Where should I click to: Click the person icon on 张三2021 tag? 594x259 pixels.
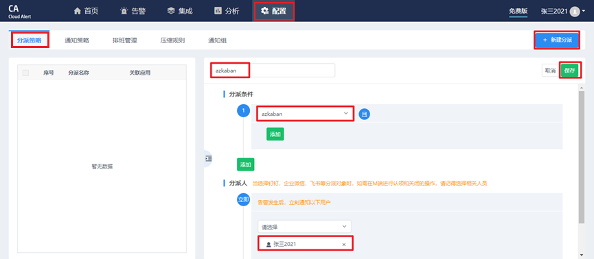[x=269, y=245]
